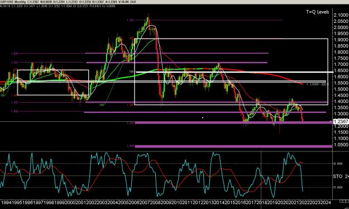This screenshot has width=349, height=209.
Task: Click the current price tag 1.2367
Action: point(341,121)
